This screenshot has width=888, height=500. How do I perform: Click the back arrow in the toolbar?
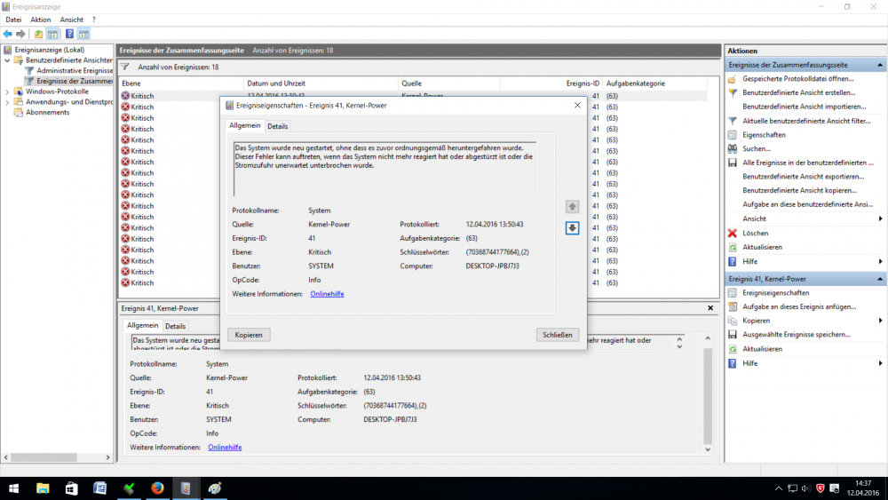pyautogui.click(x=8, y=34)
